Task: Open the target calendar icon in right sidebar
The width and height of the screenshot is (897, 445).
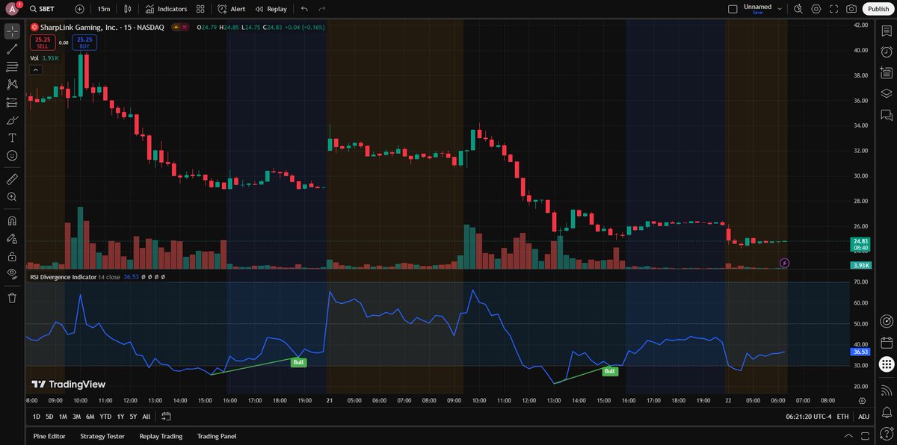Action: pos(887,322)
